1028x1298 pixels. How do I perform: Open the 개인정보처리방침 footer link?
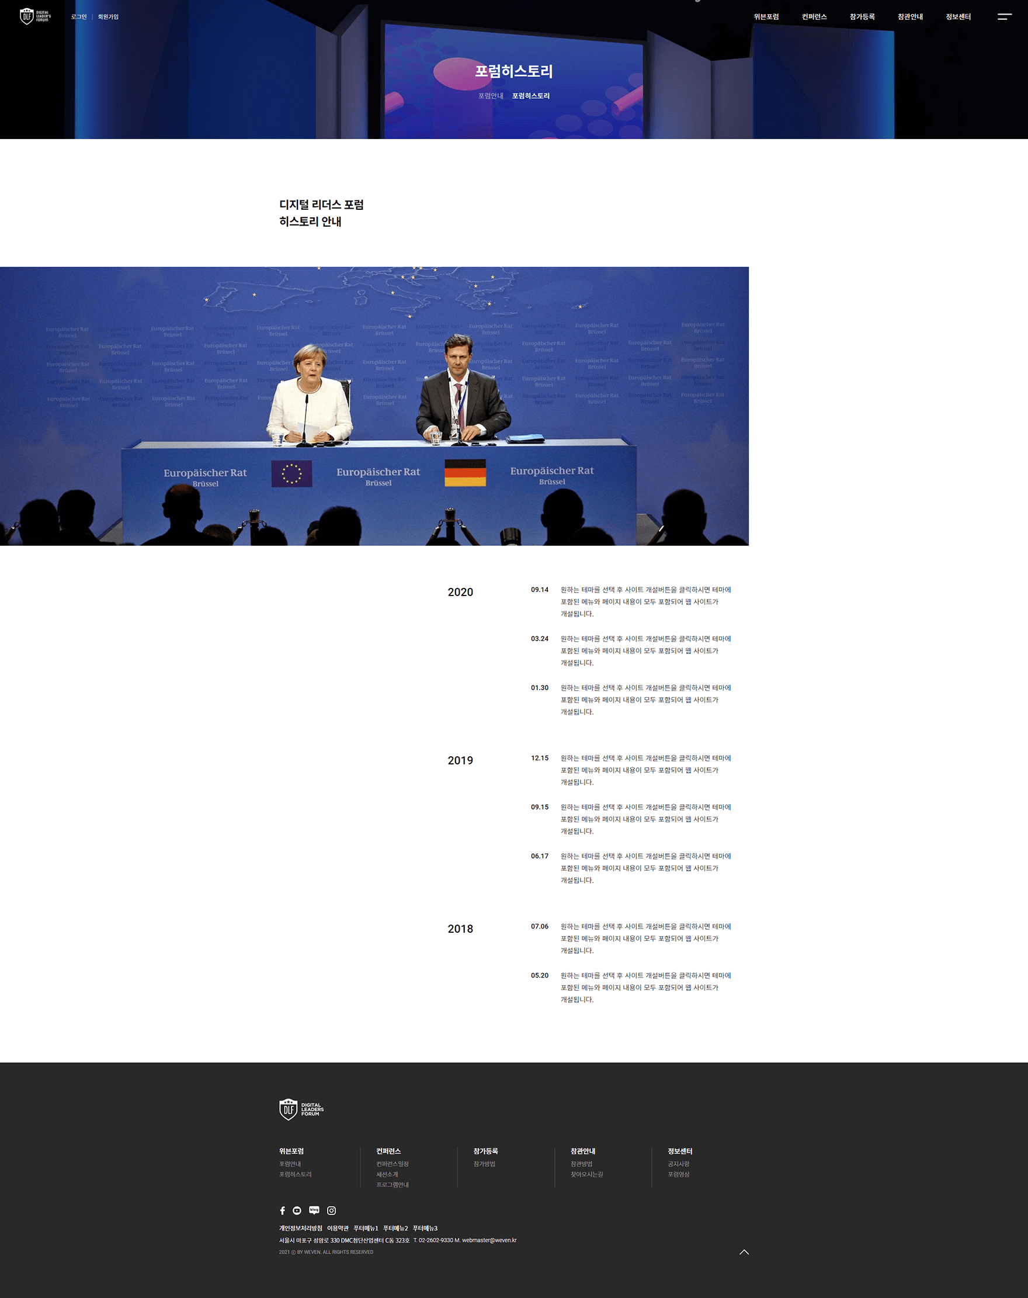point(300,1228)
